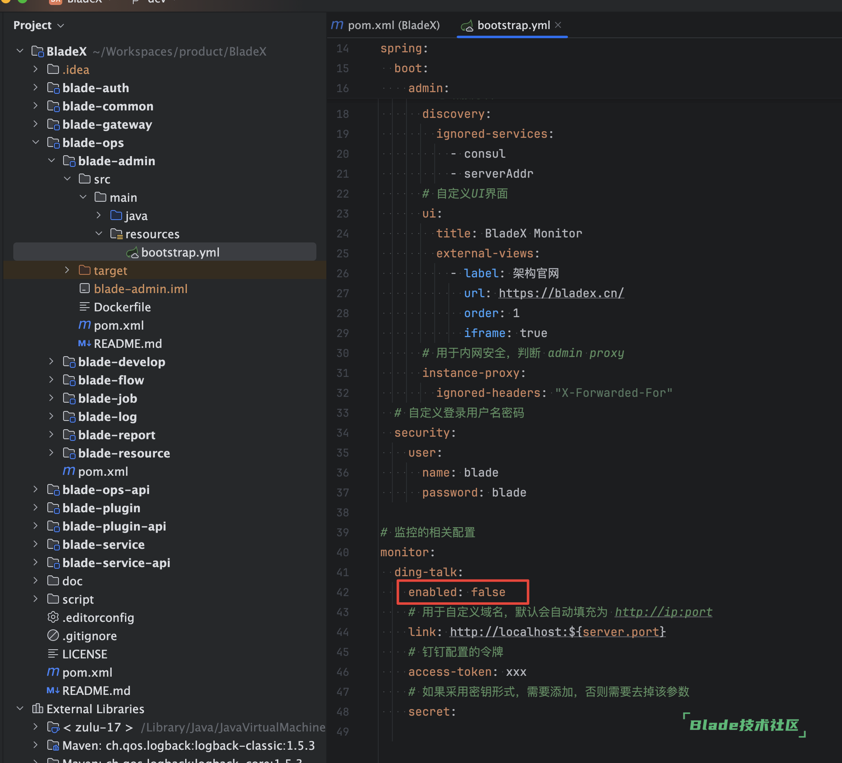
Task: Click the 'secret:' key on line 48
Action: [432, 712]
